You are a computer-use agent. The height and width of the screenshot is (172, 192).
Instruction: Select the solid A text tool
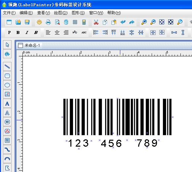click(x=7, y=103)
